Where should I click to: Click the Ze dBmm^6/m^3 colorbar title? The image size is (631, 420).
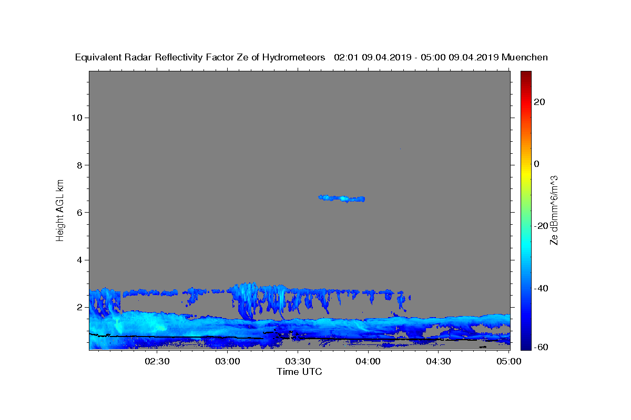(554, 210)
